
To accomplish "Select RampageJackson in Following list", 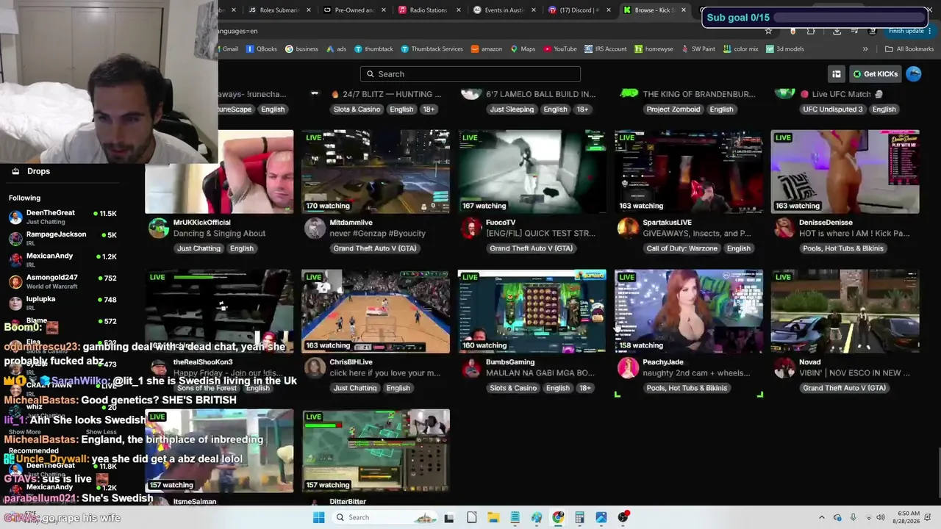I will click(63, 238).
